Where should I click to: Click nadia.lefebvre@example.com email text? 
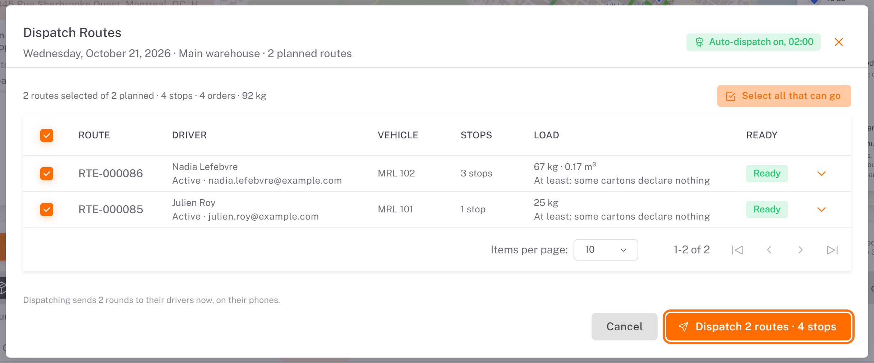coord(275,180)
